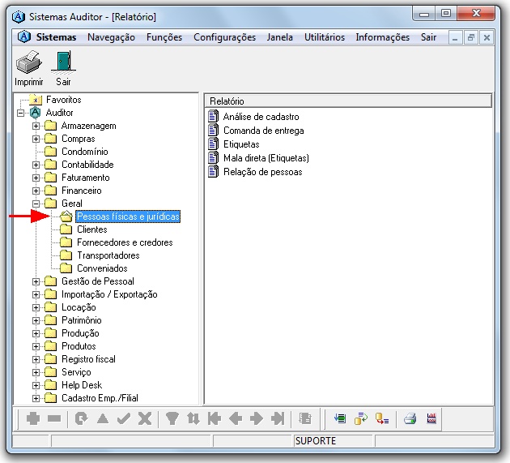This screenshot has height=463, width=510.
Task: Restore the inner Relatório child window
Action: point(470,38)
